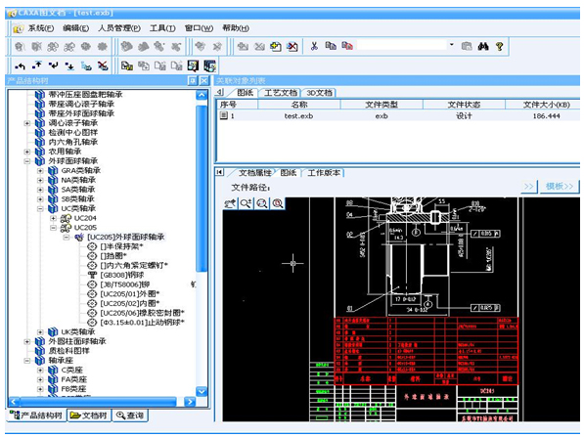The height and width of the screenshot is (437, 584).
Task: Expand the GRA类轴承 node
Action: click(x=40, y=170)
